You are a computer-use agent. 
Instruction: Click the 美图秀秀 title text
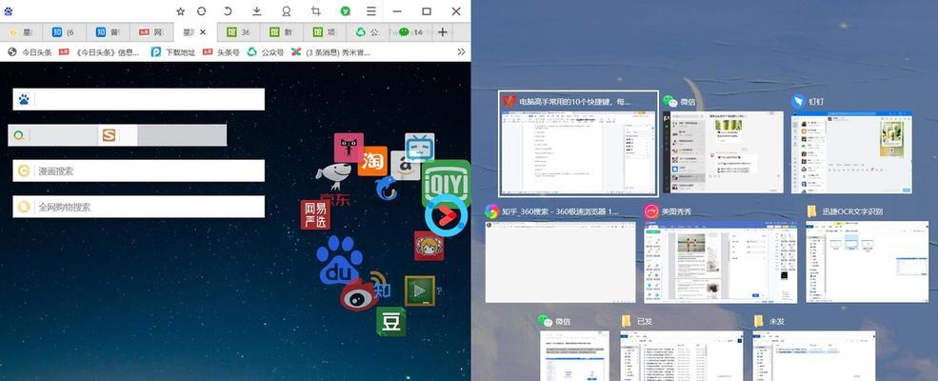pos(676,211)
